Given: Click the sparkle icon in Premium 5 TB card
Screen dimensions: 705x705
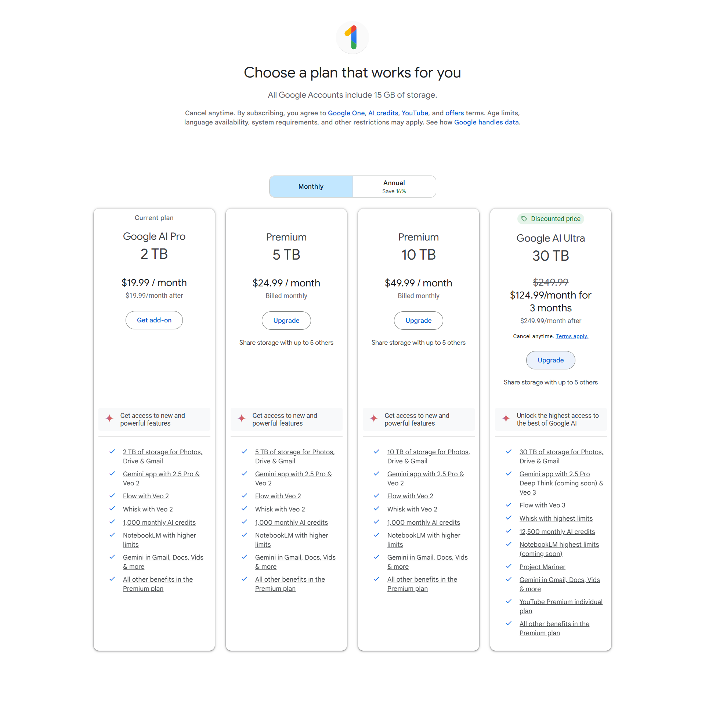Looking at the screenshot, I should click(242, 418).
